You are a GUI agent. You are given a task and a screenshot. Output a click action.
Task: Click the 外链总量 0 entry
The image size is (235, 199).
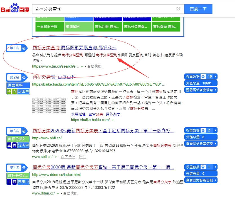click(201, 174)
